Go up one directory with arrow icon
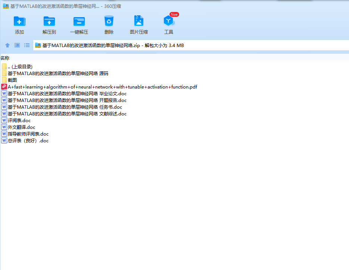This screenshot has width=349, height=270. 7,46
